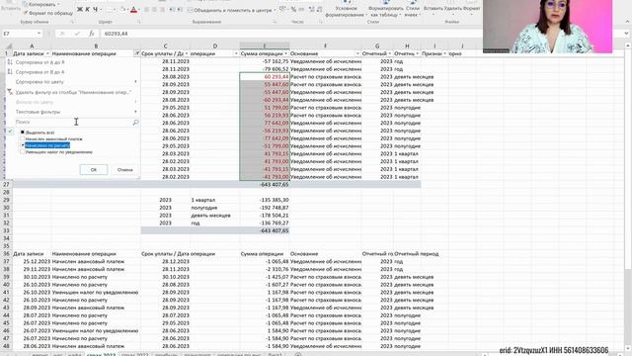Click cell -192 748,87 for полугодие
Image resolution: width=632 pixels, height=356 pixels.
265,208
